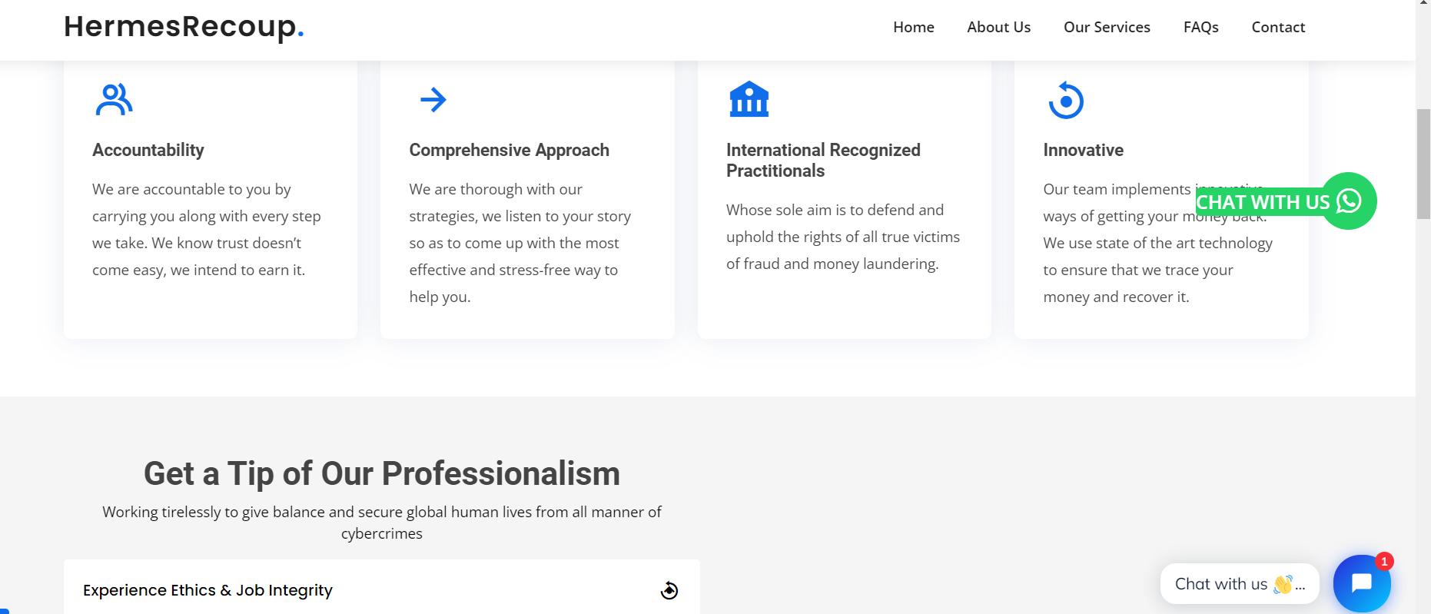Go to the Home page
This screenshot has width=1431, height=614.
[x=913, y=28]
